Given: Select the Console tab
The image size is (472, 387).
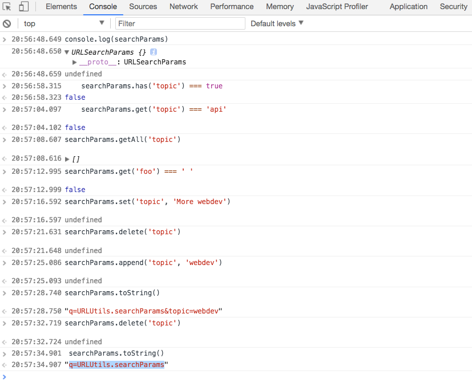Looking at the screenshot, I should 103,7.
